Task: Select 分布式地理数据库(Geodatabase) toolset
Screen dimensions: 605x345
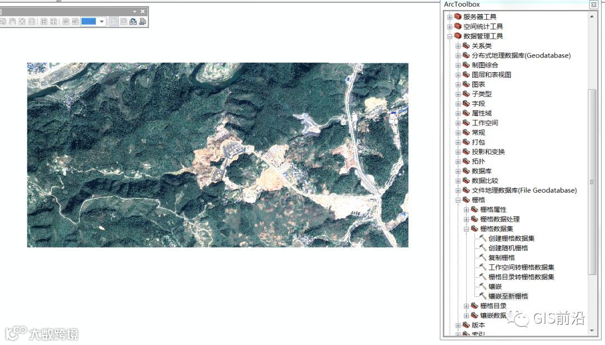Action: 522,55
